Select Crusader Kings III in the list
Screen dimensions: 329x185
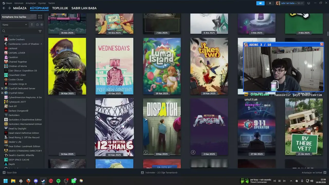point(17,84)
